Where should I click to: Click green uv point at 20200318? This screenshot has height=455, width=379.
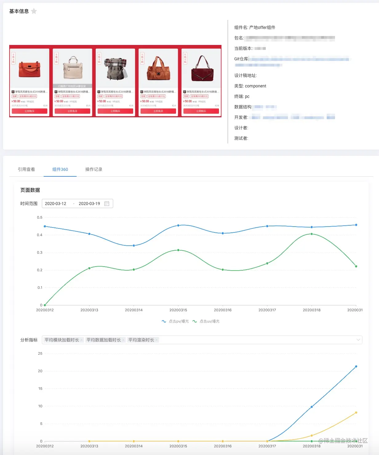point(312,234)
